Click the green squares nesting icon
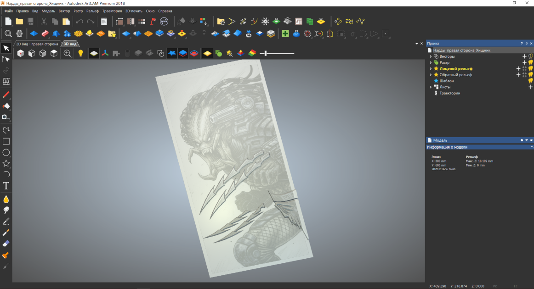This screenshot has width=534, height=289. click(x=310, y=22)
